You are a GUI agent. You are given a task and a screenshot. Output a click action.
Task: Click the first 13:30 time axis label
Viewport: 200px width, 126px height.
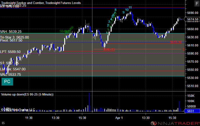(56, 118)
